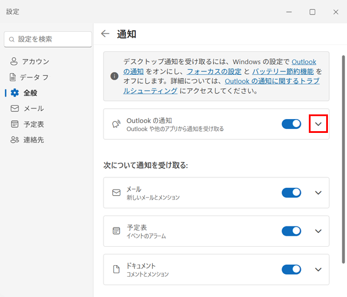Open the フォーカスの設定 link
The height and width of the screenshot is (297, 347).
pos(214,72)
